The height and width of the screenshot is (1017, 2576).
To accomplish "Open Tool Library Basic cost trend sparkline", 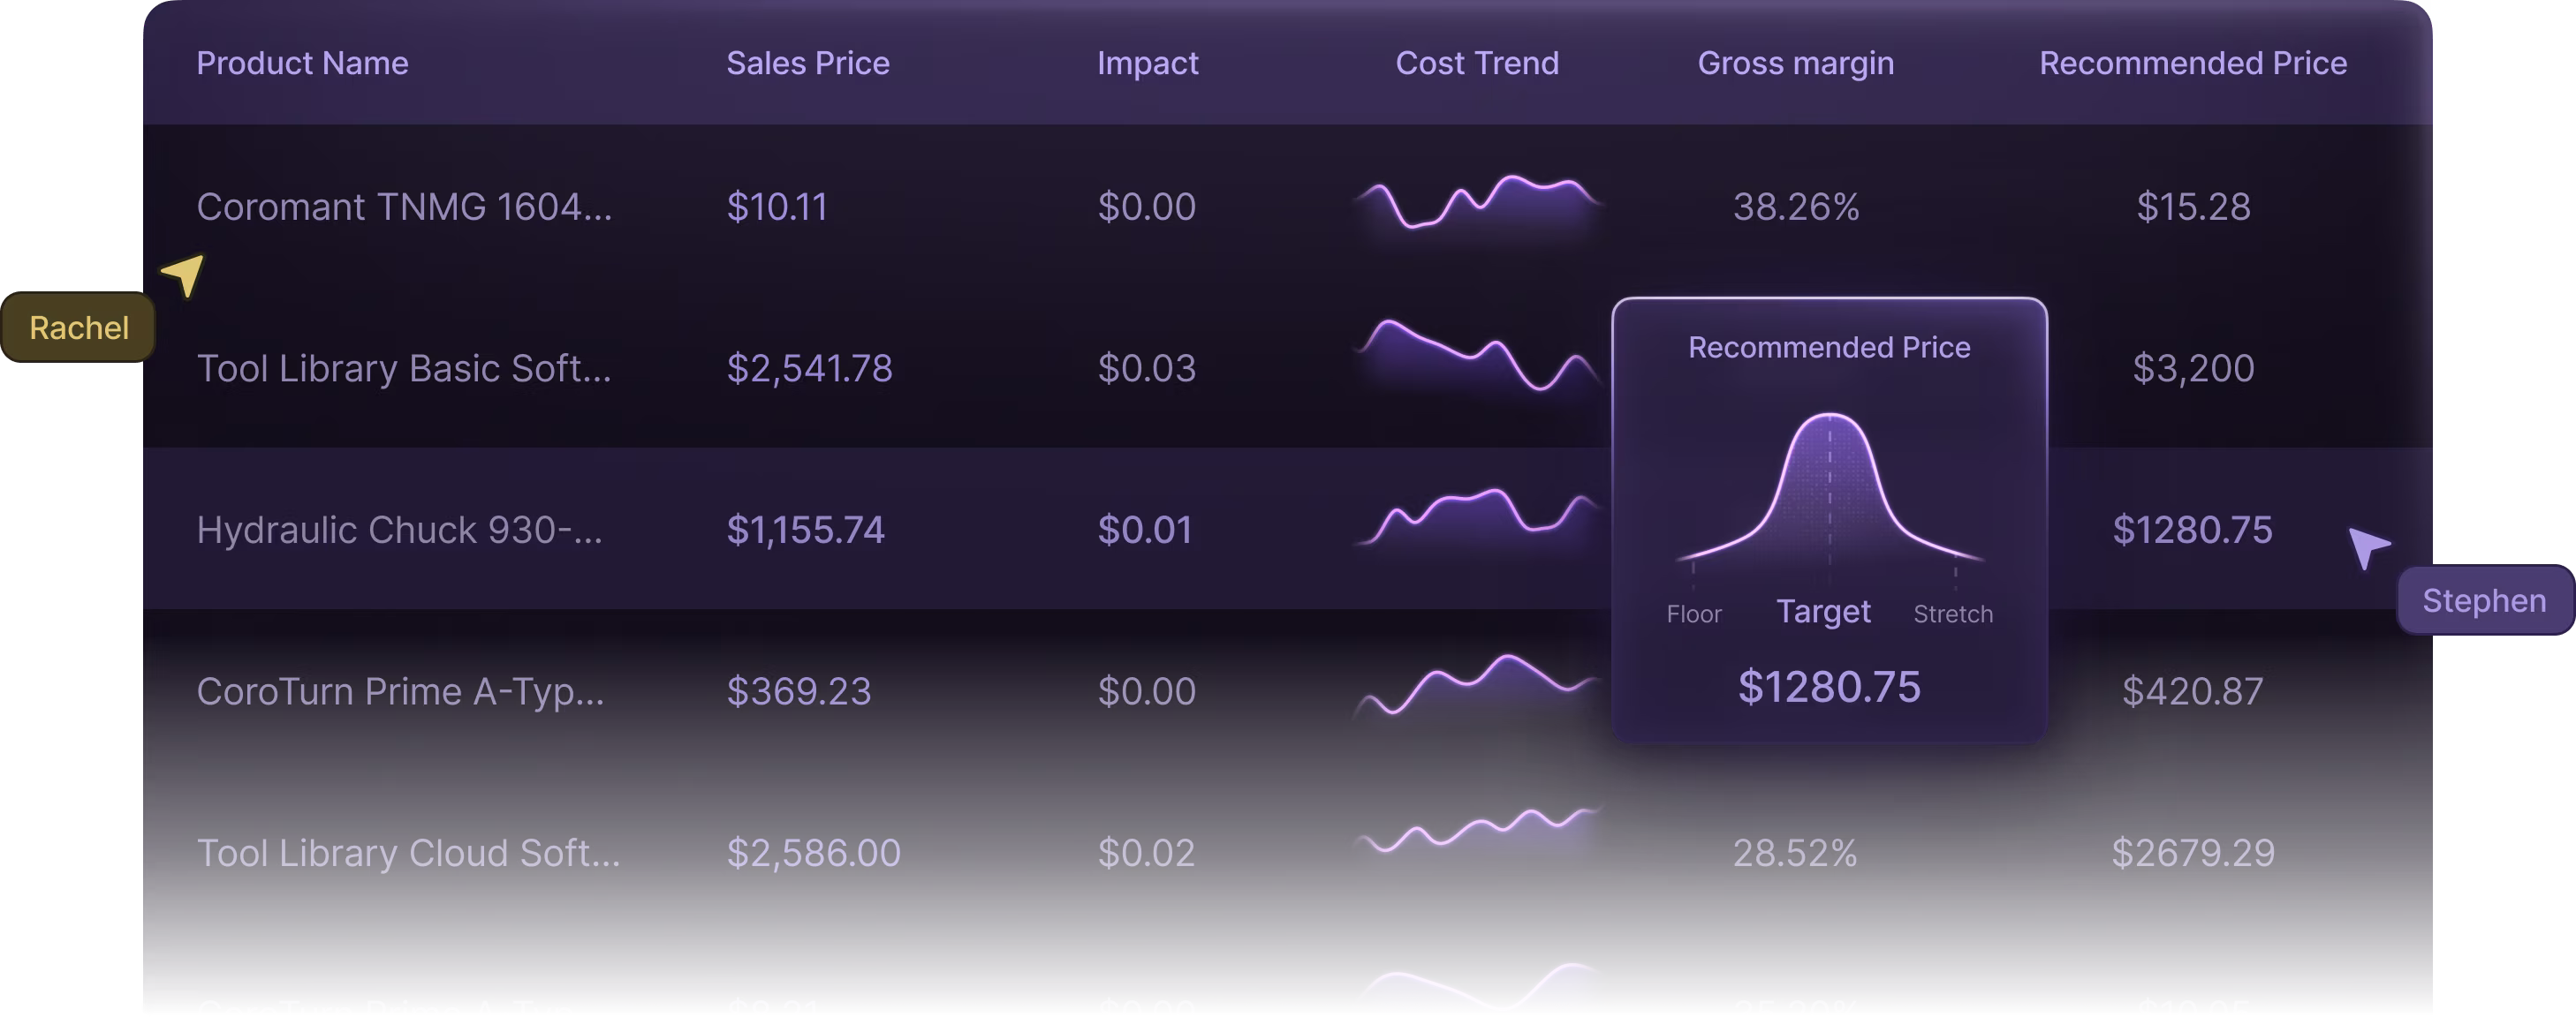I will click(x=1477, y=358).
